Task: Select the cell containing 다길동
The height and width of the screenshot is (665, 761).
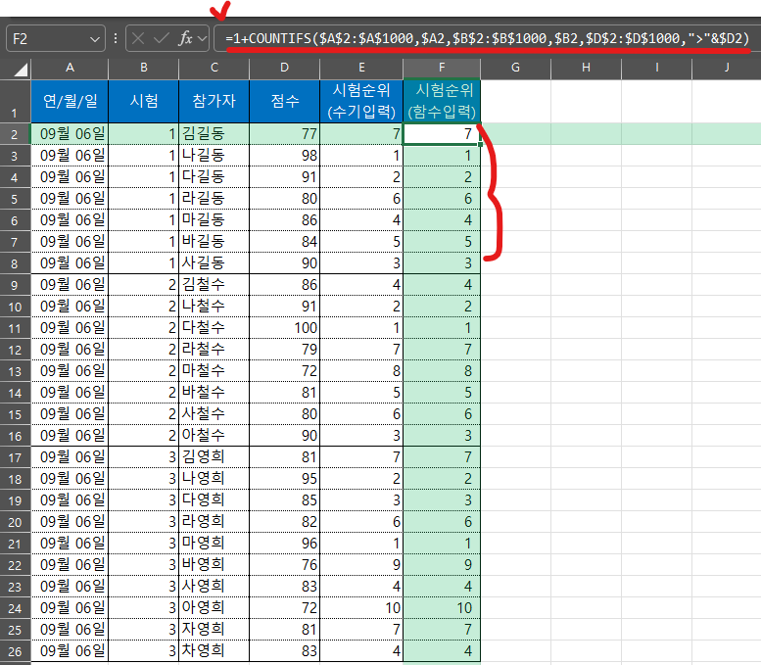Action: tap(214, 176)
